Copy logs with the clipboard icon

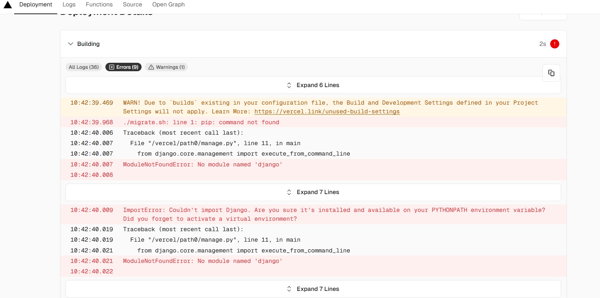click(x=551, y=73)
